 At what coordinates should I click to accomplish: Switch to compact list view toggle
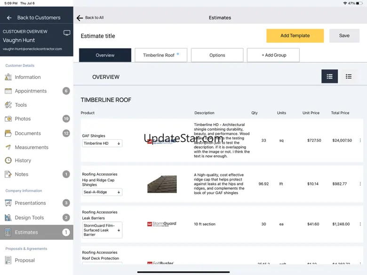349,77
